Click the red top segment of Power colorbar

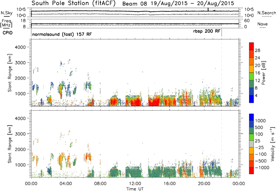coord(252,46)
